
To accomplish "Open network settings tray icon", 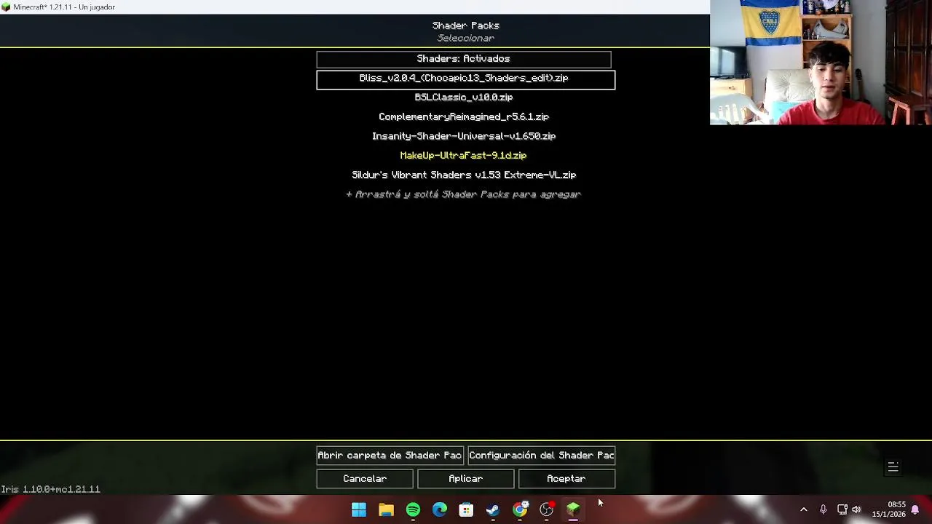I will pyautogui.click(x=842, y=510).
